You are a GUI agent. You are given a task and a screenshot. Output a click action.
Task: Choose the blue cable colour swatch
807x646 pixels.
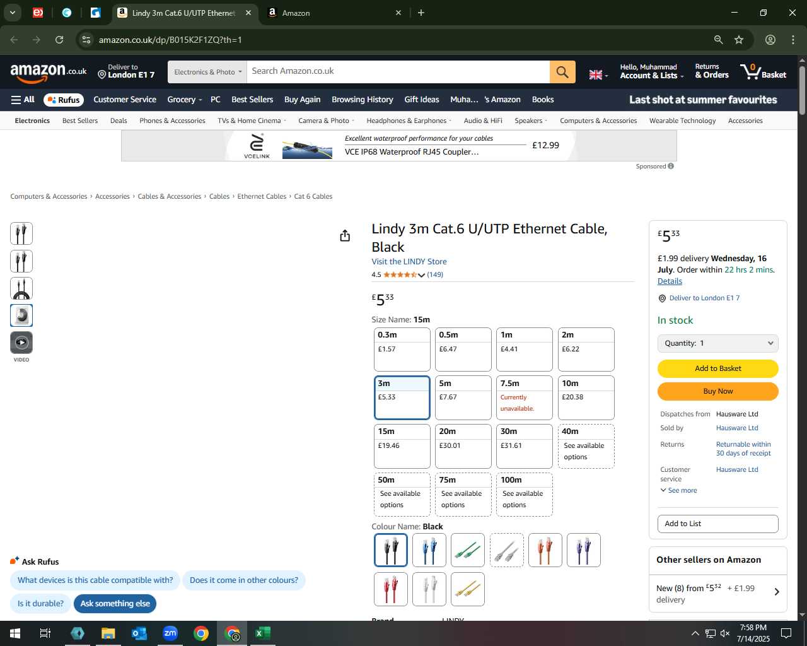[x=429, y=550]
